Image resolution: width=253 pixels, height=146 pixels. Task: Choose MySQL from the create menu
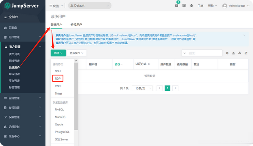click(x=59, y=109)
